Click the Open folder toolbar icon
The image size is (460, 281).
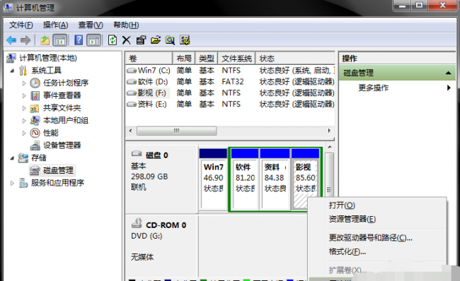click(x=156, y=40)
